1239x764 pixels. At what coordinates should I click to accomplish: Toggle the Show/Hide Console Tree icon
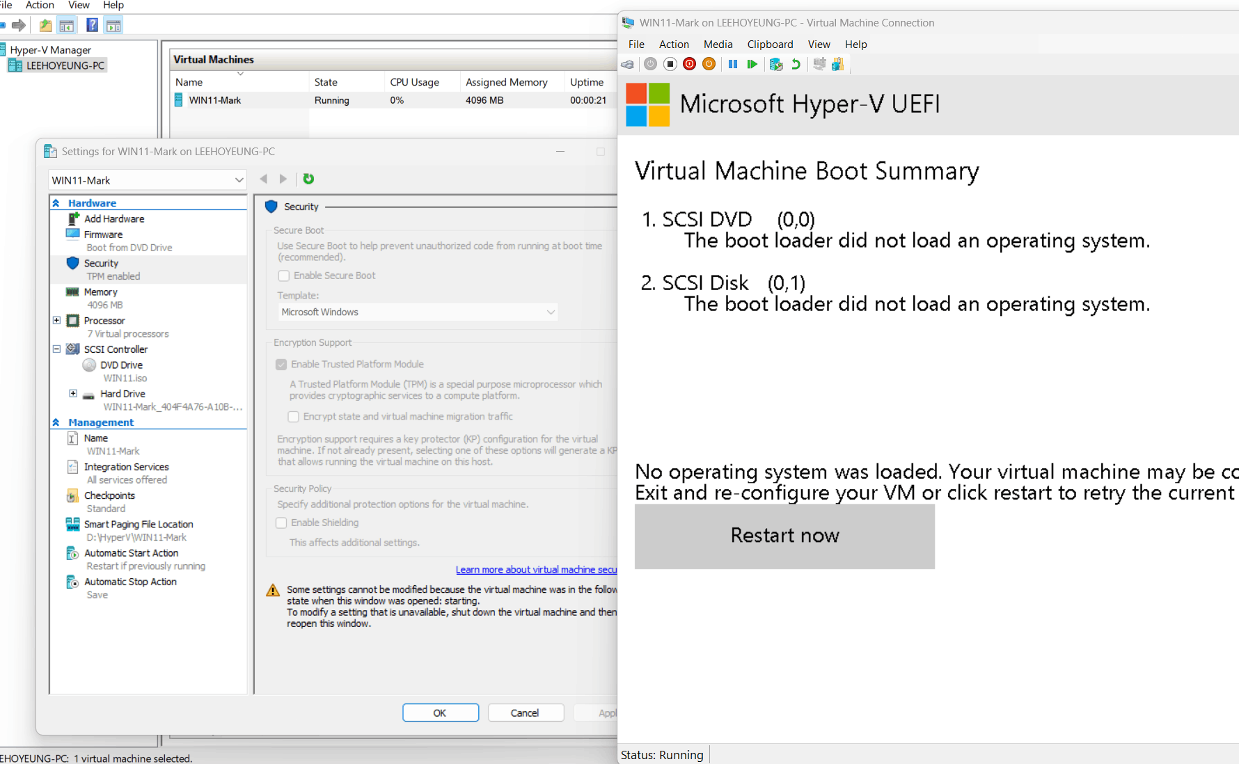click(x=67, y=26)
